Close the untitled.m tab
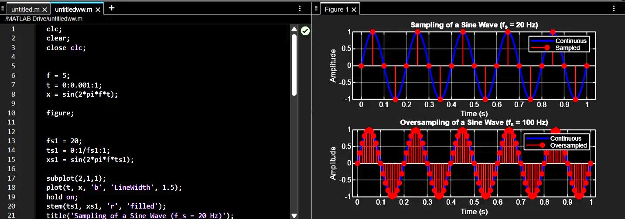 44,9
